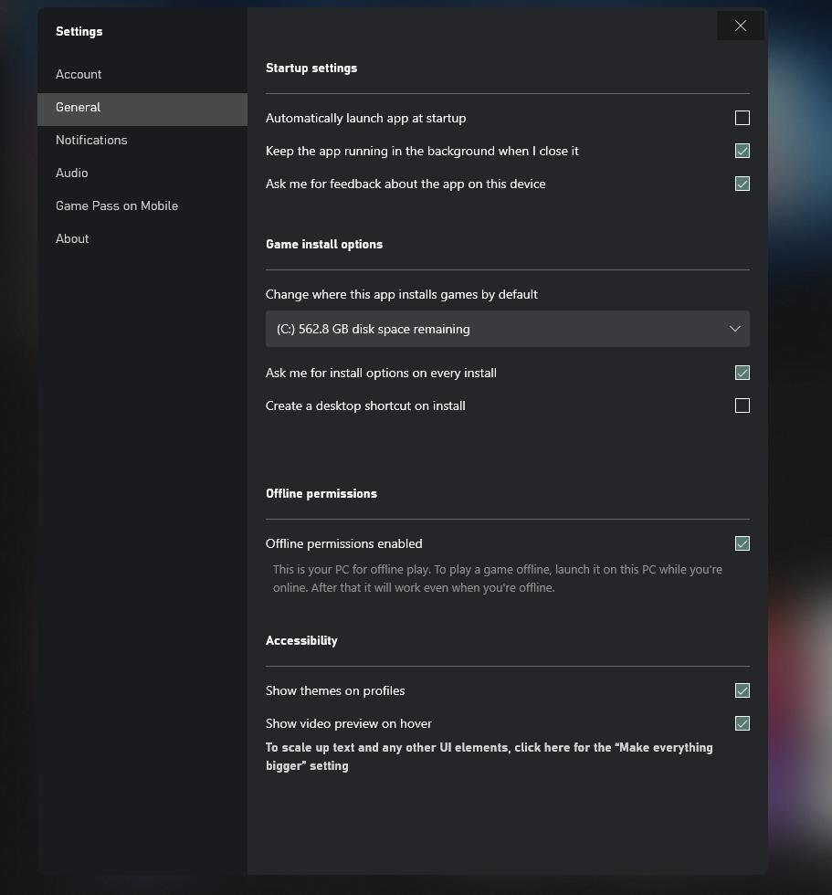Click the Create a desktop shortcut on install label
Screen dimensions: 832x895
coord(365,405)
